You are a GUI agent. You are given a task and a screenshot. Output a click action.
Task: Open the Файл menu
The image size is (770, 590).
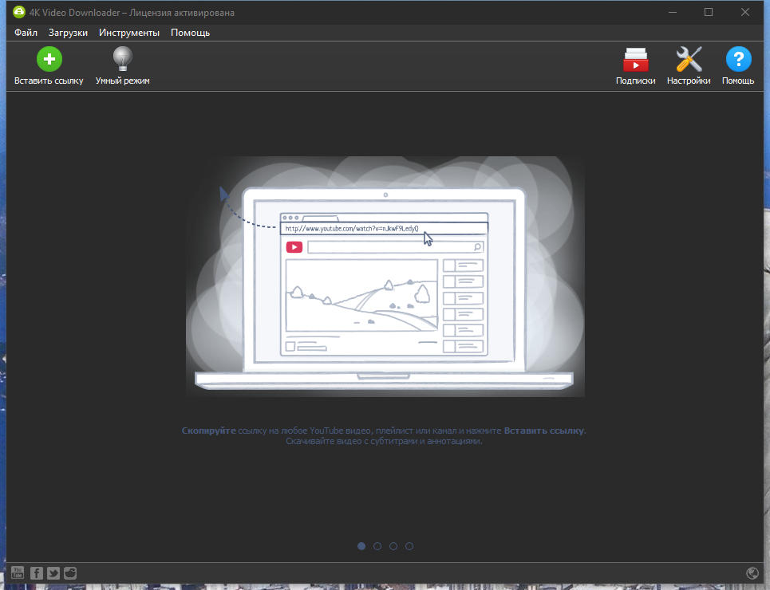click(26, 33)
